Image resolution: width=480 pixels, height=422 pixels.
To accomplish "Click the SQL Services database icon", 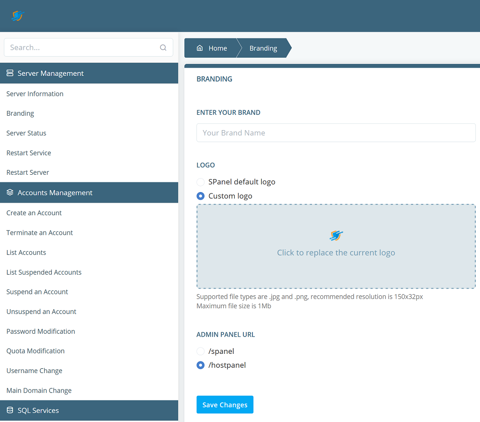I will click(x=10, y=410).
